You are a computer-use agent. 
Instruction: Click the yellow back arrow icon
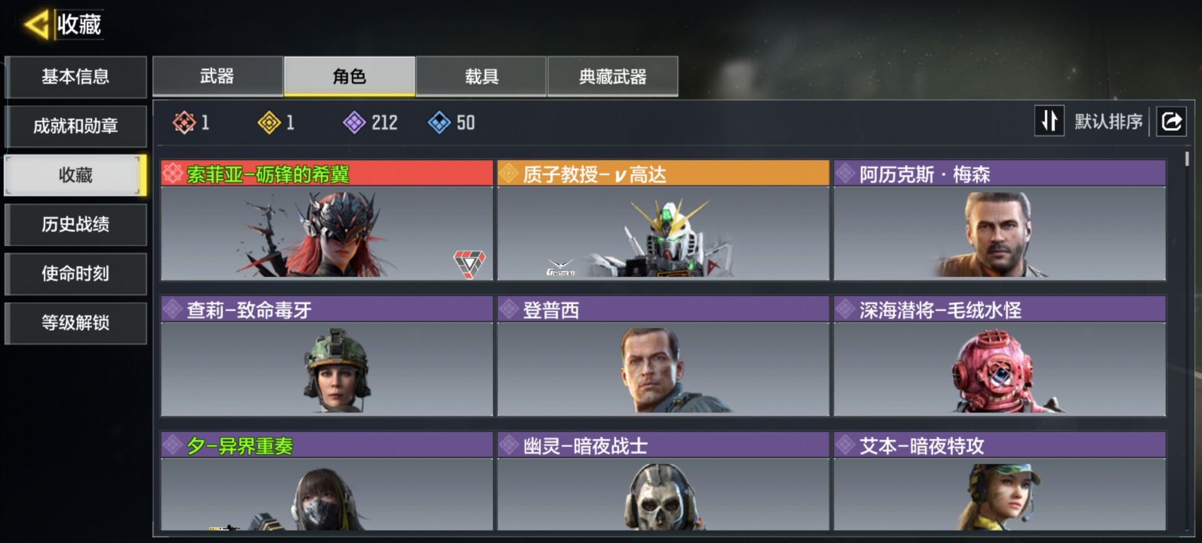[36, 25]
